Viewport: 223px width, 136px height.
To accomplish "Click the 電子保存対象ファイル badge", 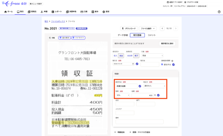I will (67, 29).
